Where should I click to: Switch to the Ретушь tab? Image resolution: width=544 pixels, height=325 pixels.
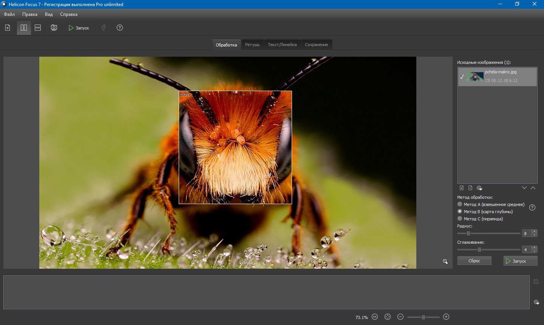click(x=252, y=45)
